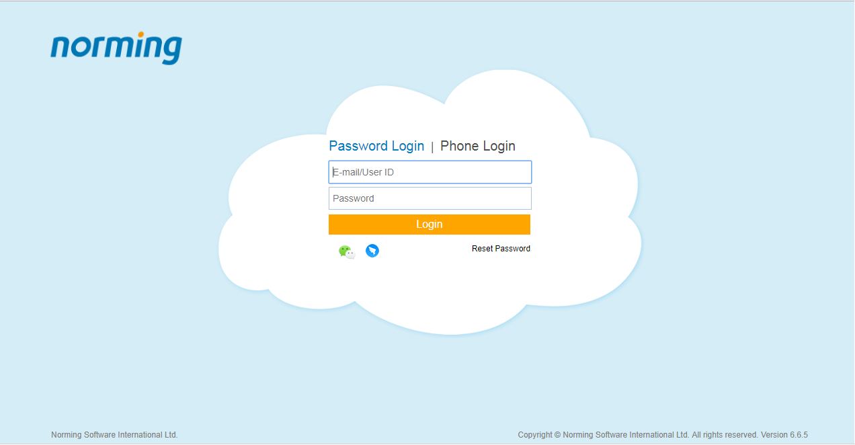Sign in with the WeChat icon
The height and width of the screenshot is (445, 855).
tap(347, 251)
